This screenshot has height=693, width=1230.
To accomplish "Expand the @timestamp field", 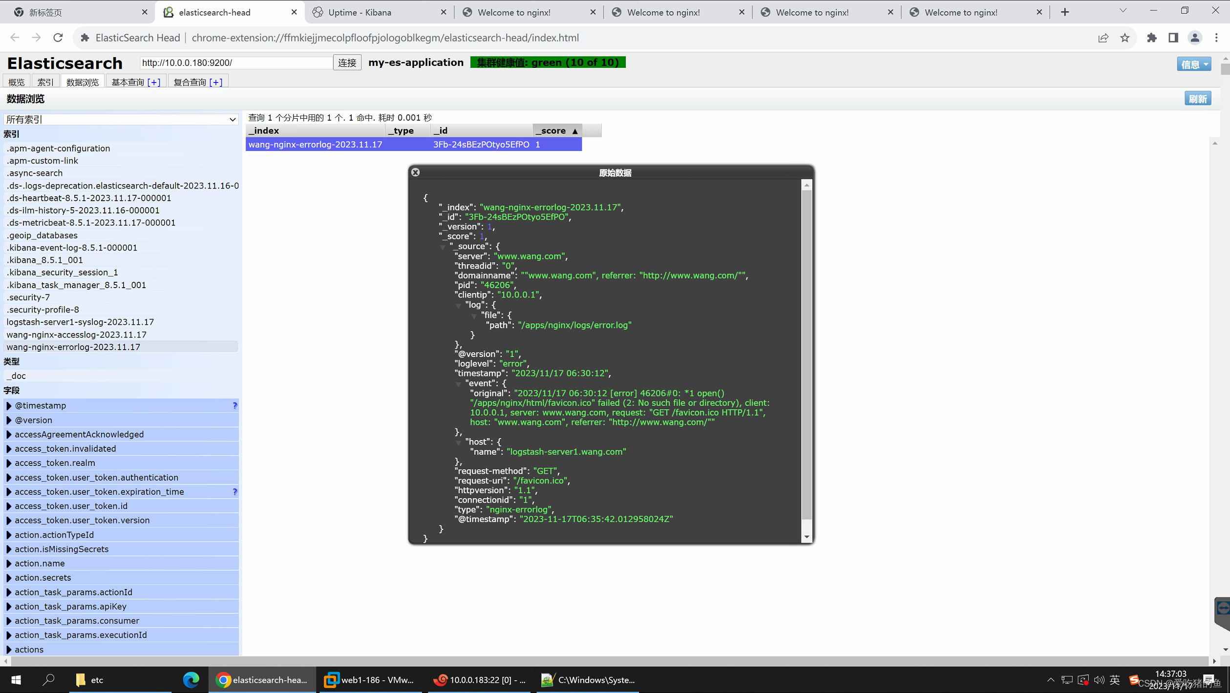I will (x=9, y=406).
